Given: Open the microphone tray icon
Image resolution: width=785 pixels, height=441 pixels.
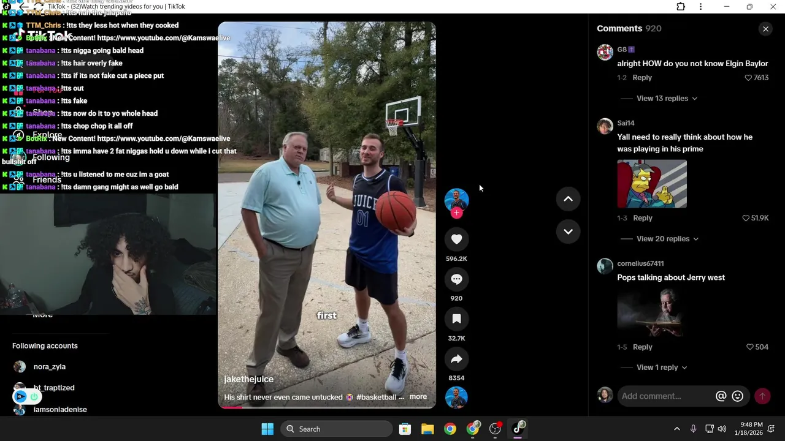Looking at the screenshot, I should pos(693,429).
